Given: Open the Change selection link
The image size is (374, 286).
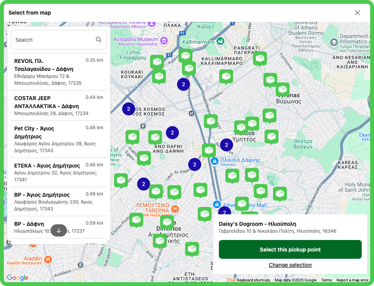Looking at the screenshot, I should click(x=290, y=265).
